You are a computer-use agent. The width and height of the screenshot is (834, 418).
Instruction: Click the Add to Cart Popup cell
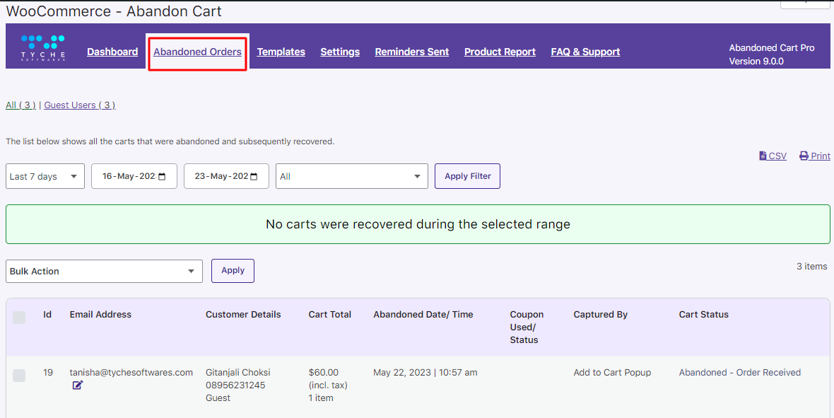click(x=612, y=372)
